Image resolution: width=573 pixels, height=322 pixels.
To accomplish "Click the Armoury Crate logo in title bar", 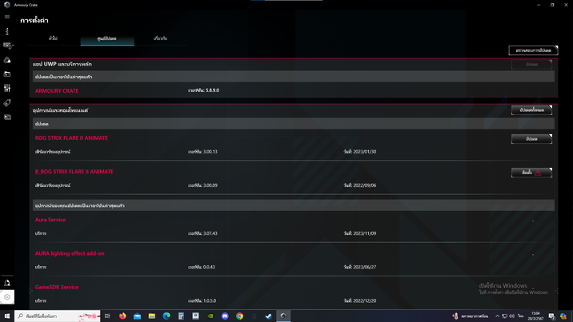I will (6, 5).
